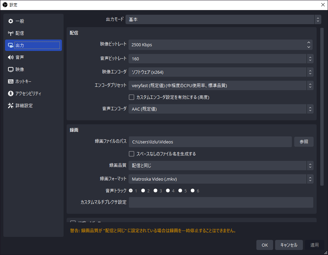Screen dimensions: 328x255
Task: Click the Hotkeys keyboard icon in the sidebar
Action: point(10,81)
